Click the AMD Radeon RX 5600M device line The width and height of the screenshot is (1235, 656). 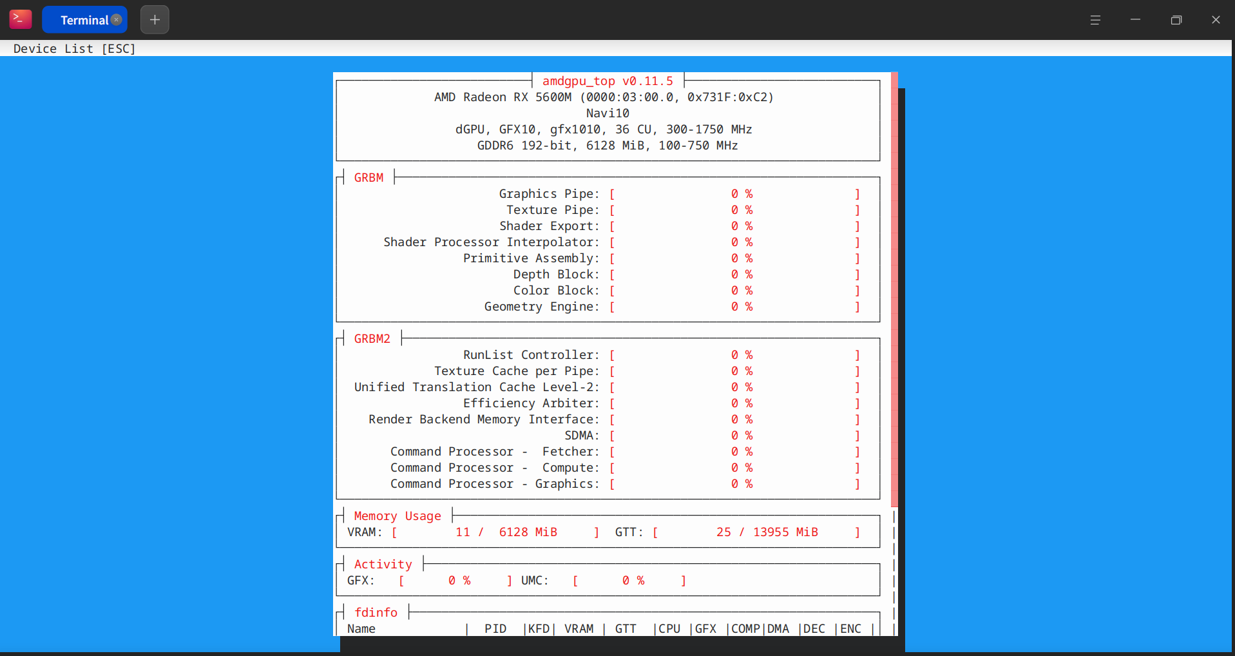tap(604, 97)
